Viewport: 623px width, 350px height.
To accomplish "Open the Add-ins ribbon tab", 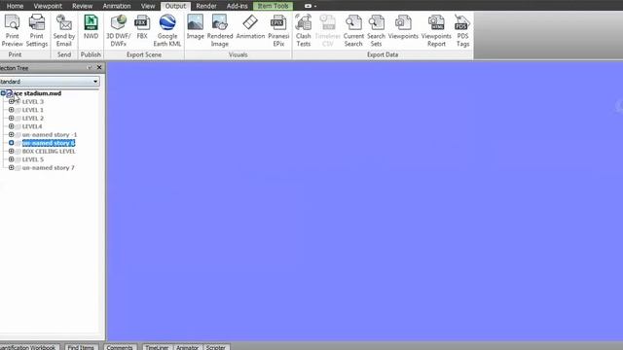I will [238, 6].
